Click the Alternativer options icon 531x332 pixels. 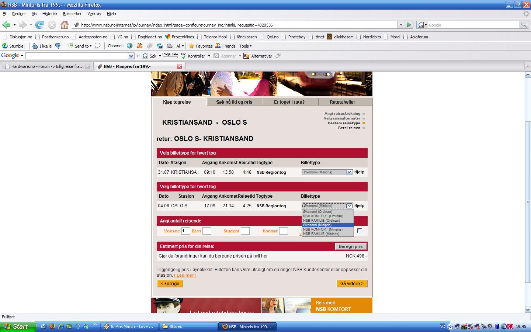tap(258, 56)
